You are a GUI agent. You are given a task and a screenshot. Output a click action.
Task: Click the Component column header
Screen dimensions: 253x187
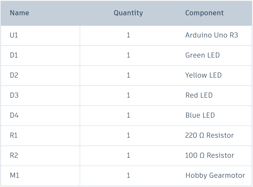pos(205,13)
